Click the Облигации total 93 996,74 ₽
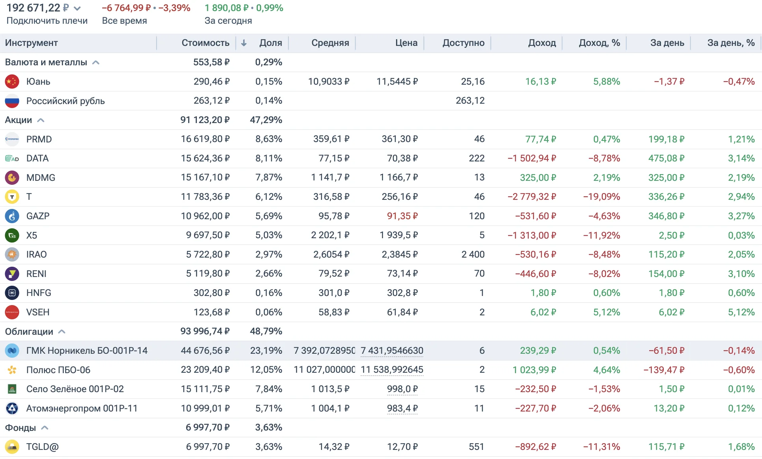This screenshot has width=762, height=459. pos(205,331)
